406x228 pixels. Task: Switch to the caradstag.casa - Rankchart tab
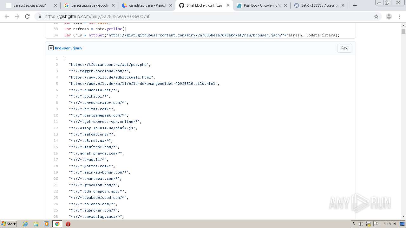coord(147,5)
